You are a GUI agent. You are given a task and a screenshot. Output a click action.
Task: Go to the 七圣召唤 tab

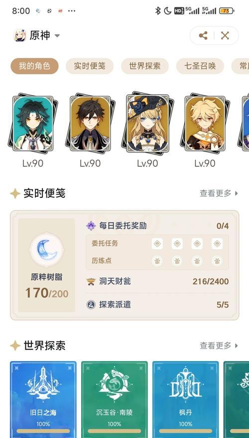click(200, 66)
